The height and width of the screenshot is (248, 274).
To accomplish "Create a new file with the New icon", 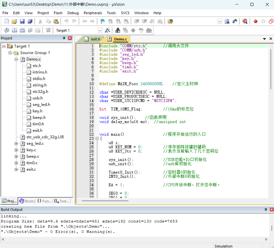I will tap(7, 21).
